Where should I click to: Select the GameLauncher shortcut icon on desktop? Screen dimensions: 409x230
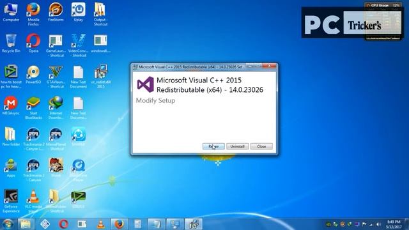tap(56, 45)
